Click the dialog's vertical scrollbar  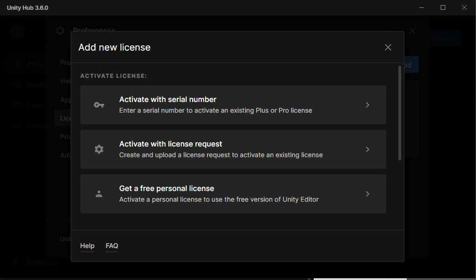pos(399,113)
